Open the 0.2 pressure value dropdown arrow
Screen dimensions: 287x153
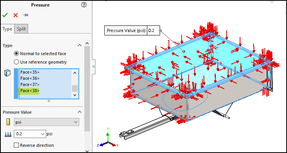43,134
